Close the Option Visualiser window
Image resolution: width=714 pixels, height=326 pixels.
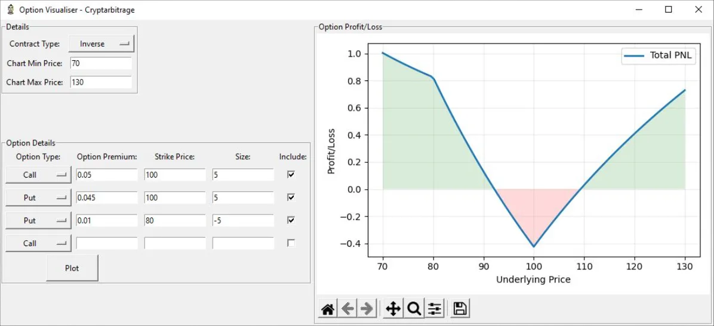coord(697,9)
